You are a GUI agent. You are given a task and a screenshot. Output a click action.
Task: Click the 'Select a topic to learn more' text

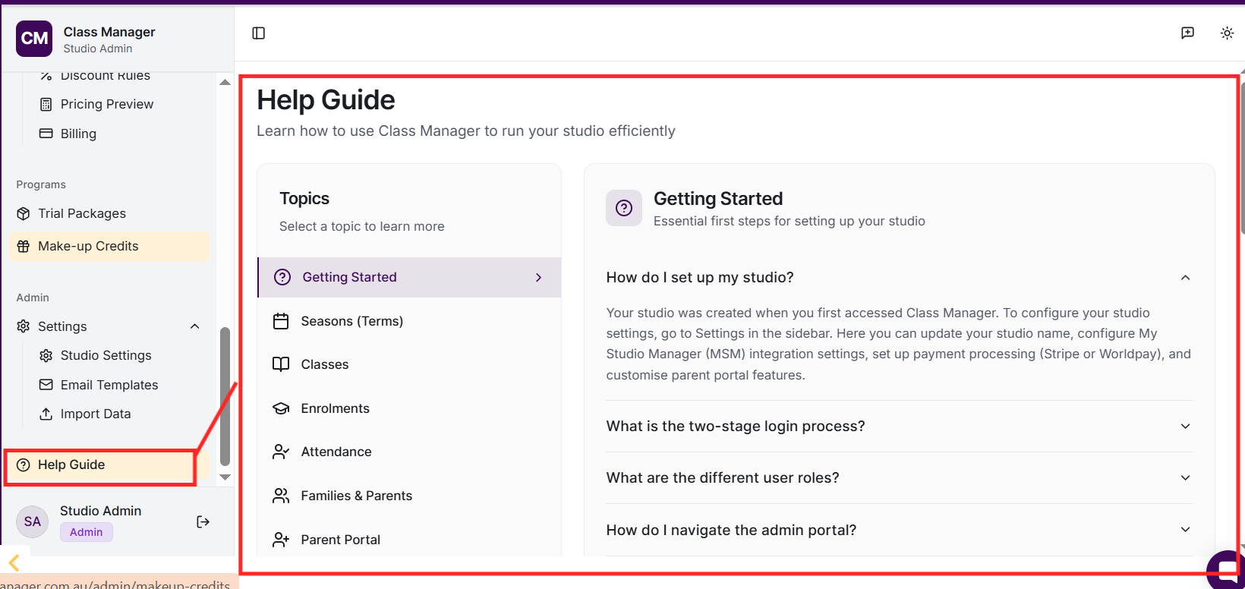[x=362, y=227]
